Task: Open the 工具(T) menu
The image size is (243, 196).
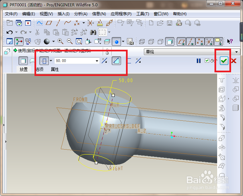Action: (x=143, y=14)
